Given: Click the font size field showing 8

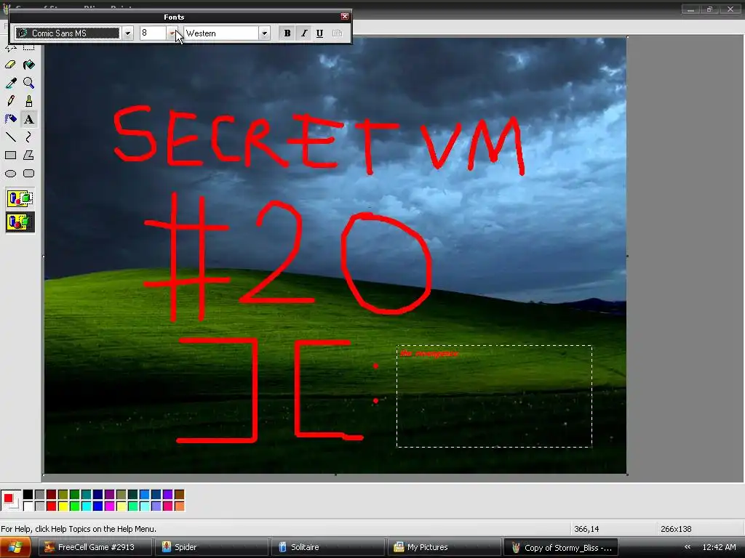Looking at the screenshot, I should (153, 33).
